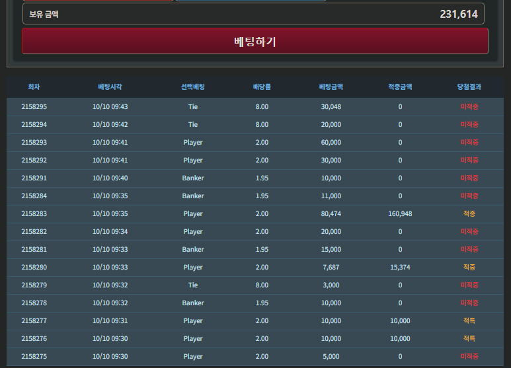The width and height of the screenshot is (511, 368).
Task: Click Player selection in row 2158275
Action: (x=193, y=357)
